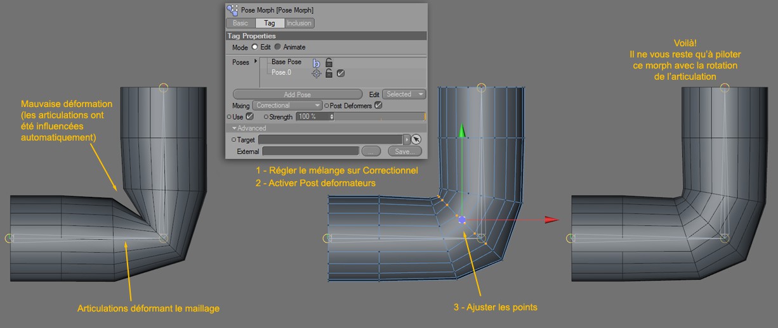This screenshot has height=328, width=778.
Task: Click the External file path field
Action: 310,151
